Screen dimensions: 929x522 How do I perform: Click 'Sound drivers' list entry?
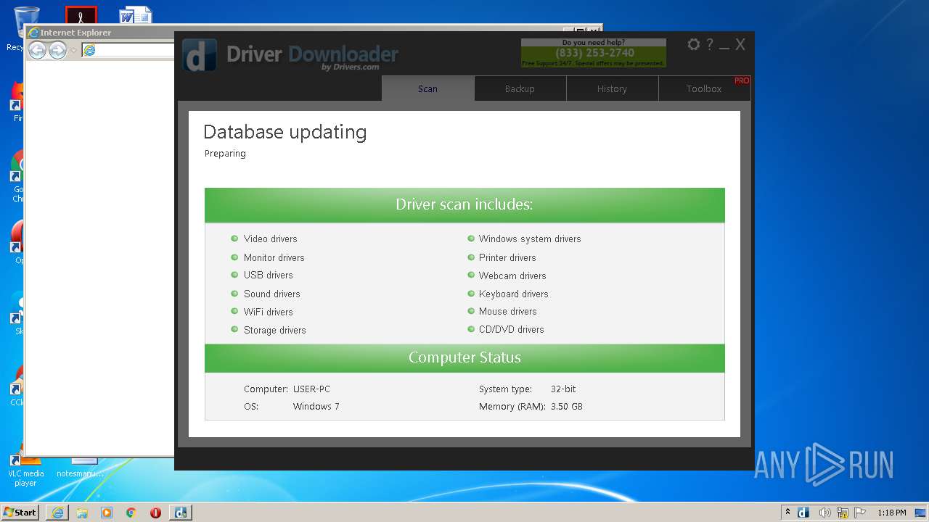(x=271, y=294)
